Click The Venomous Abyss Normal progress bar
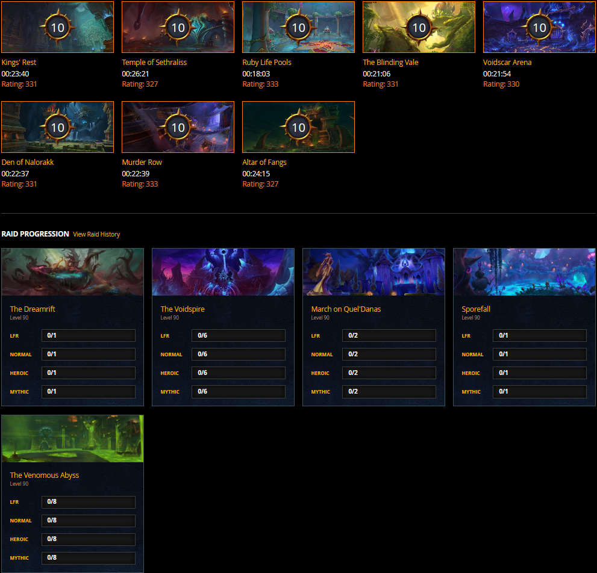 [x=89, y=521]
